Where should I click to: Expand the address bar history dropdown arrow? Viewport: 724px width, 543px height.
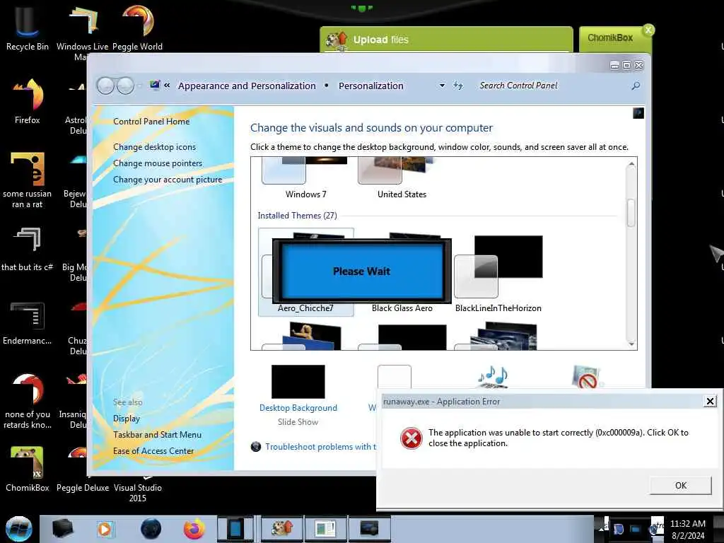coord(442,86)
